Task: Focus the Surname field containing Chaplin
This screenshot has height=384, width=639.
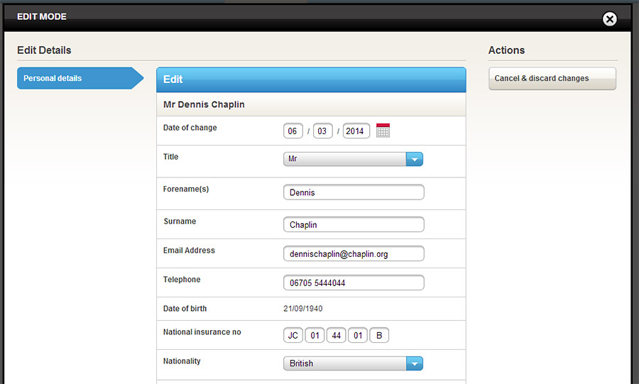Action: (x=353, y=225)
